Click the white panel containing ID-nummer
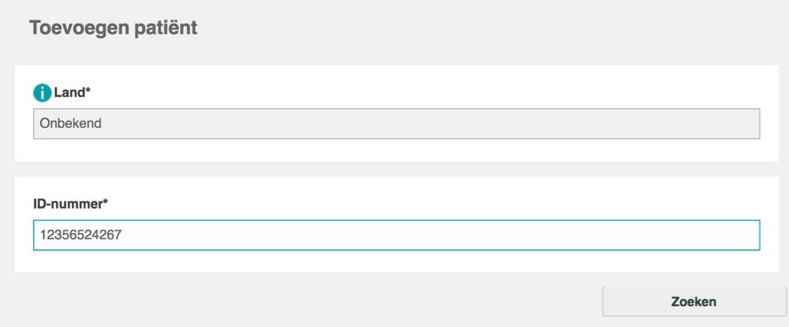 [396, 224]
